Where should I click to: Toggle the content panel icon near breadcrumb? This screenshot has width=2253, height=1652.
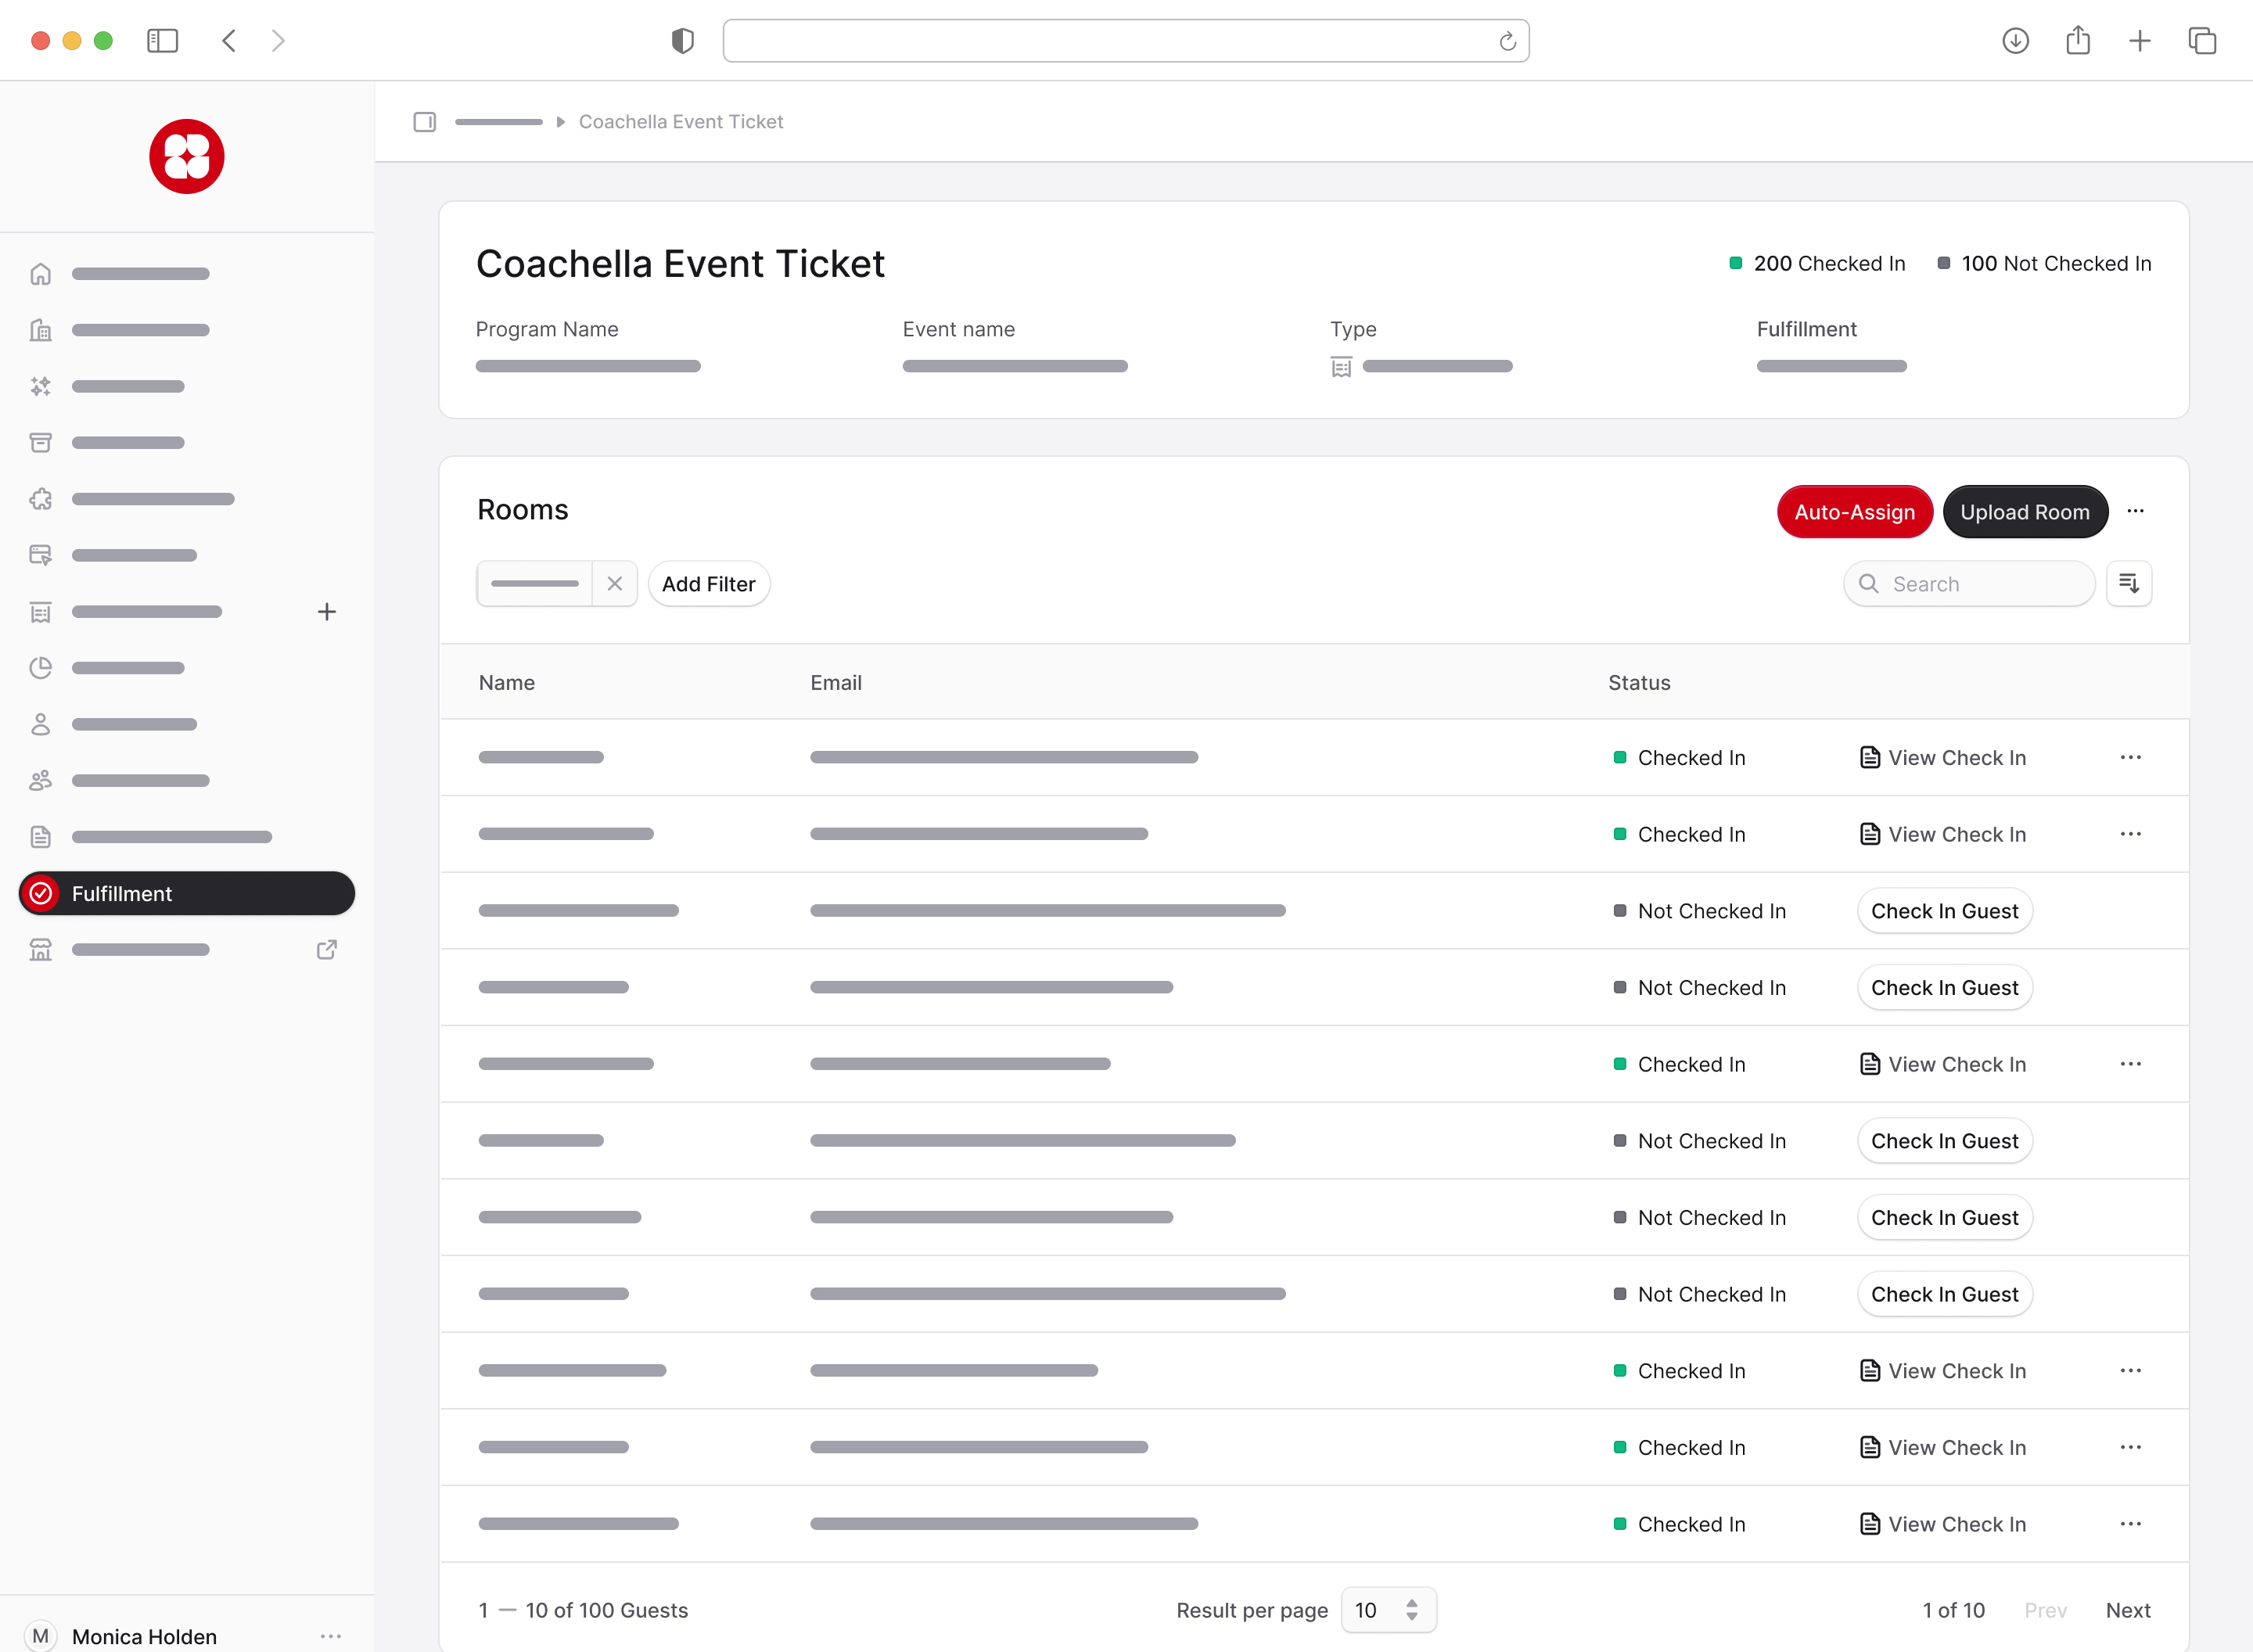[425, 122]
